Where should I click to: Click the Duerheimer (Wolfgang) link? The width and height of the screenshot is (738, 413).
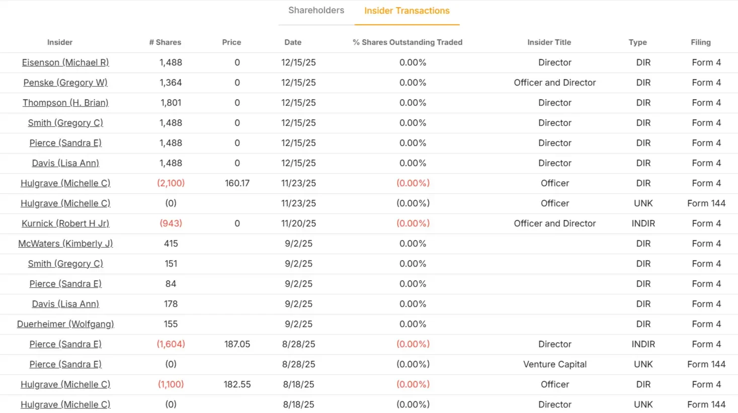click(x=65, y=324)
